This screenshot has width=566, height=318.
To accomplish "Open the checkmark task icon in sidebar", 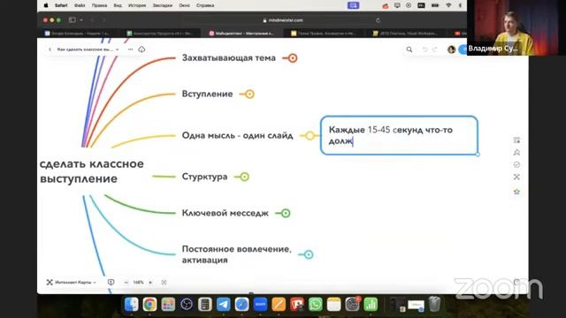I will click(x=516, y=164).
